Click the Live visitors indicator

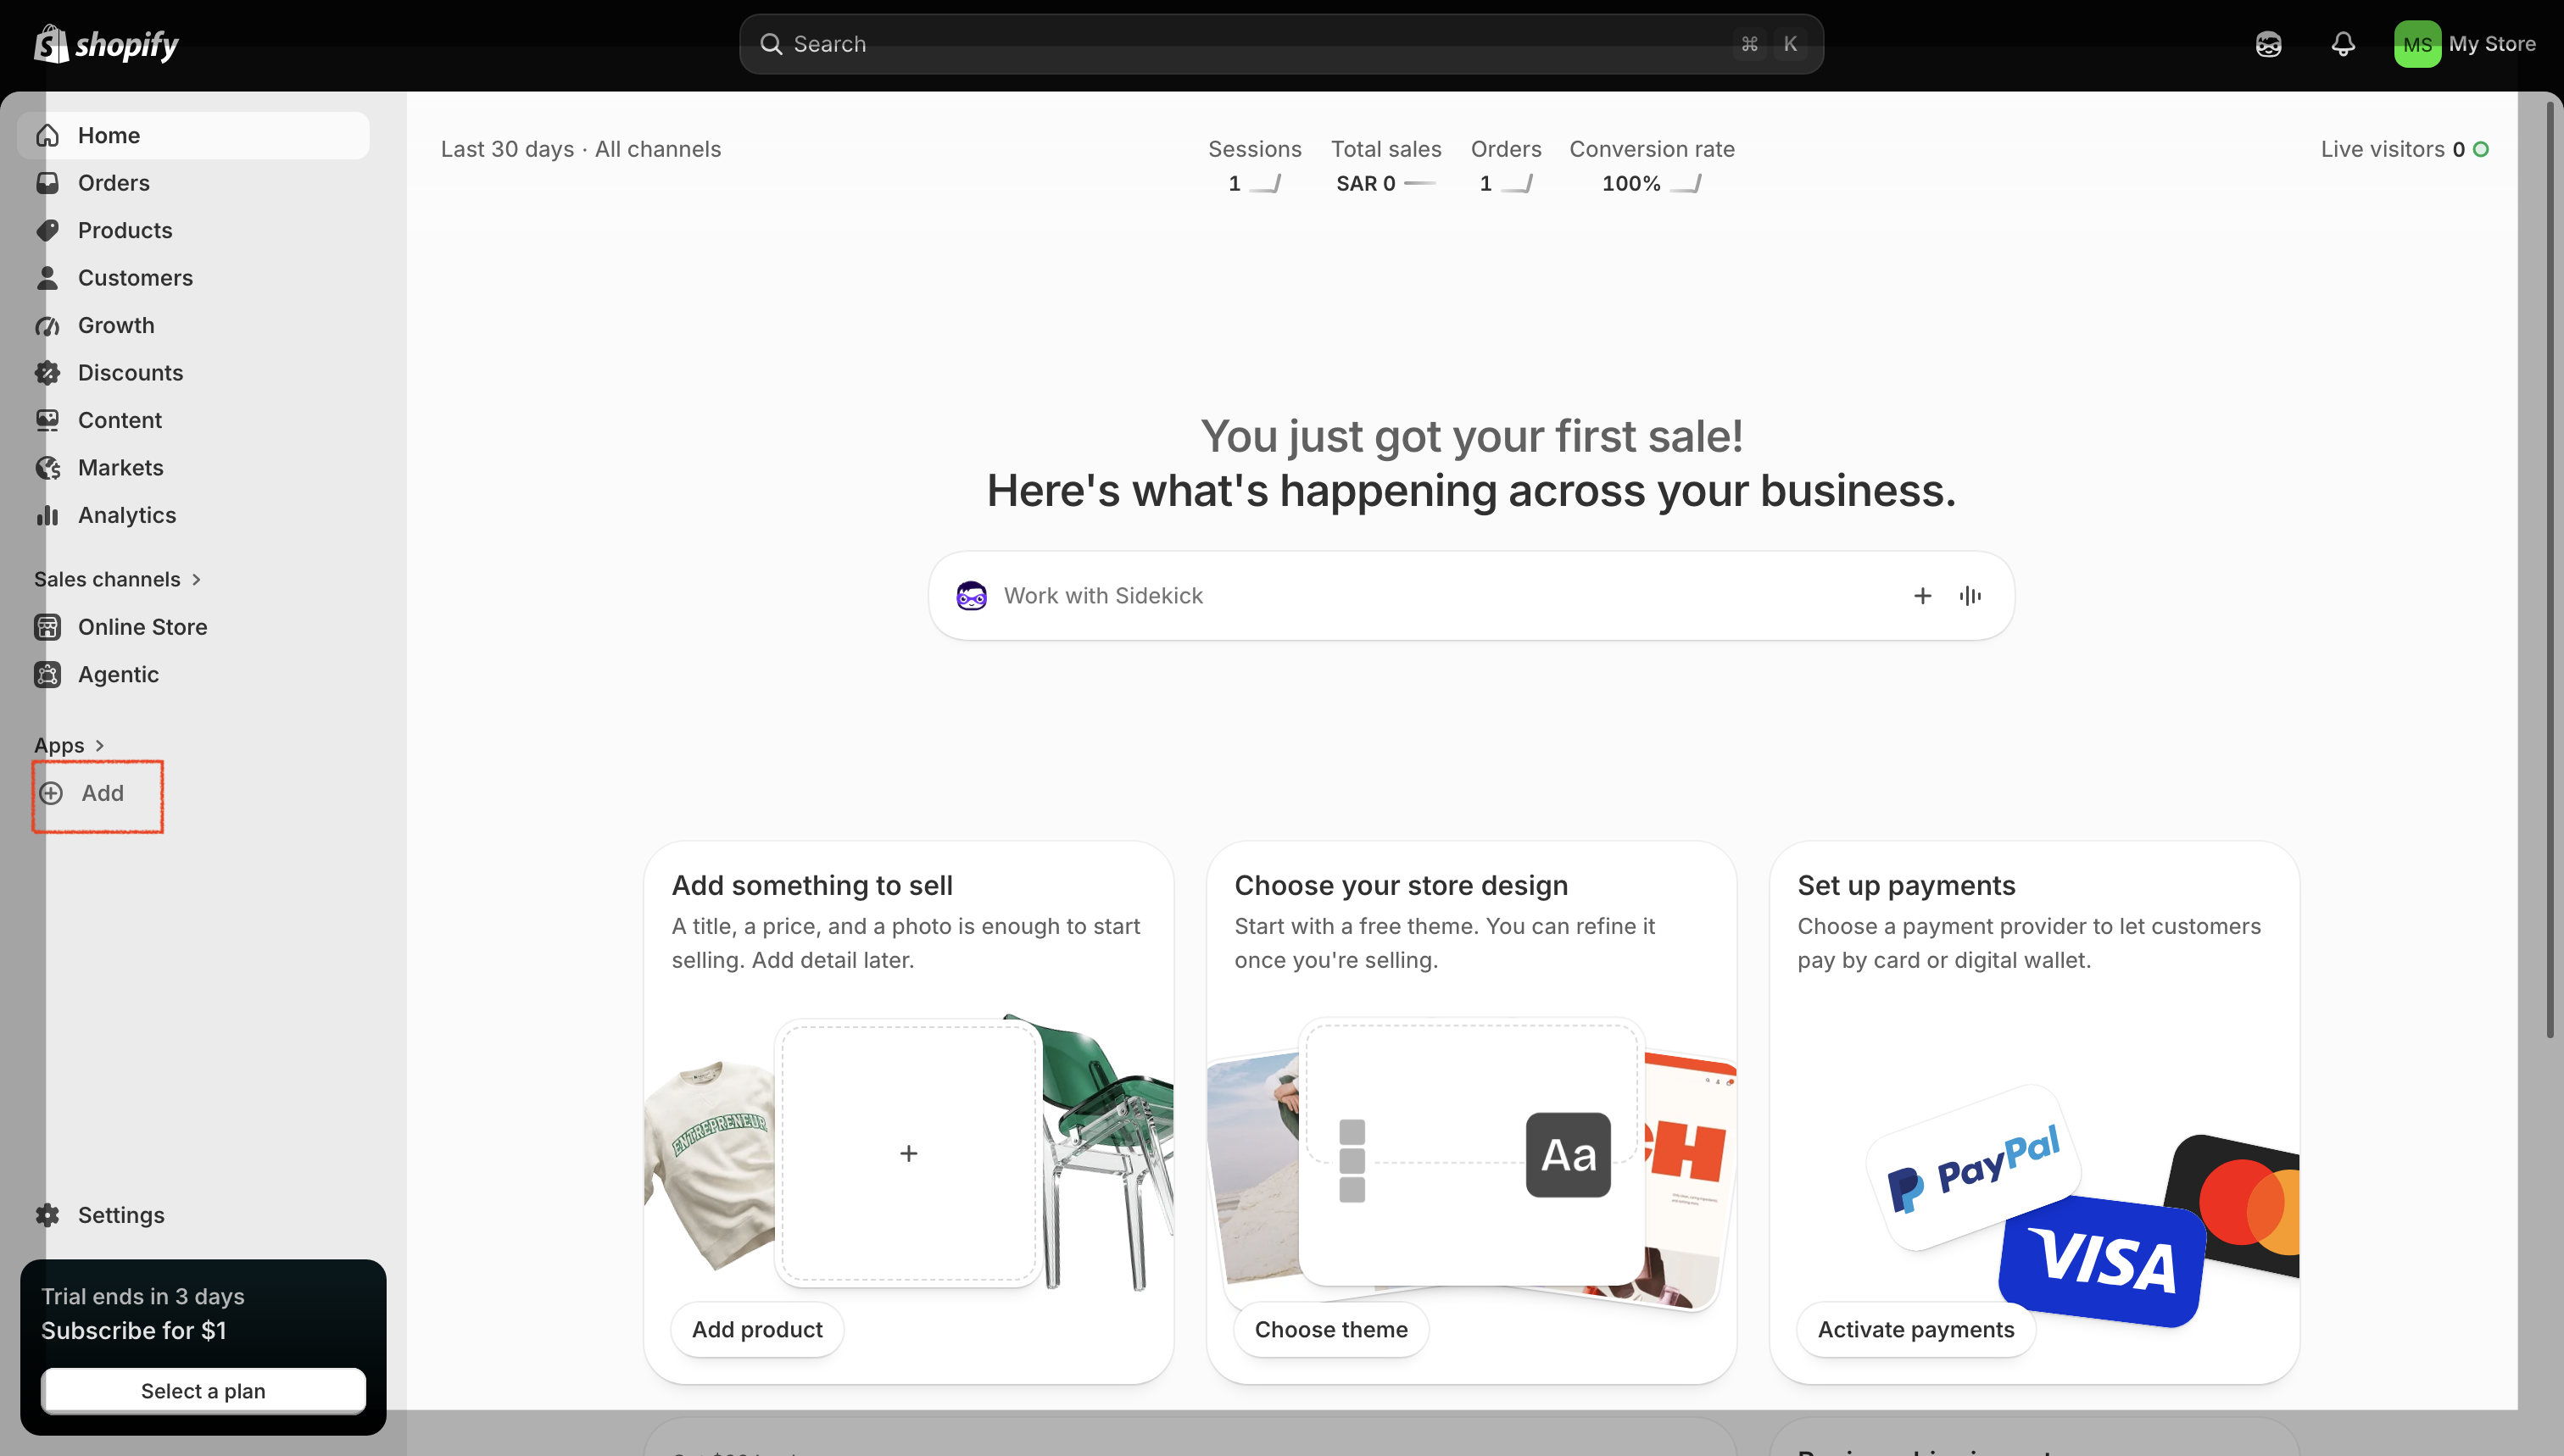[2405, 149]
